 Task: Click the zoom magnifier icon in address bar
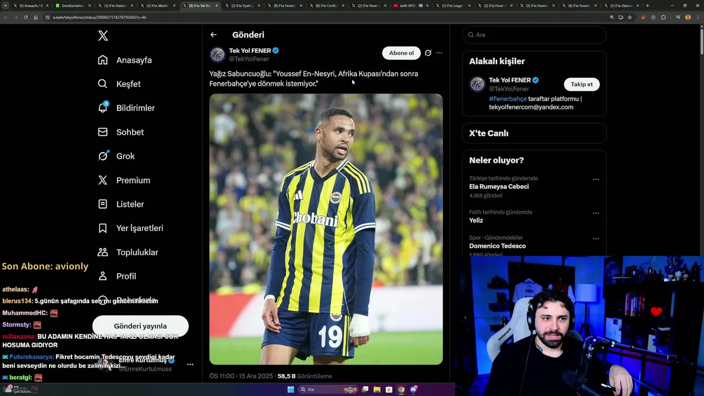[x=612, y=17]
